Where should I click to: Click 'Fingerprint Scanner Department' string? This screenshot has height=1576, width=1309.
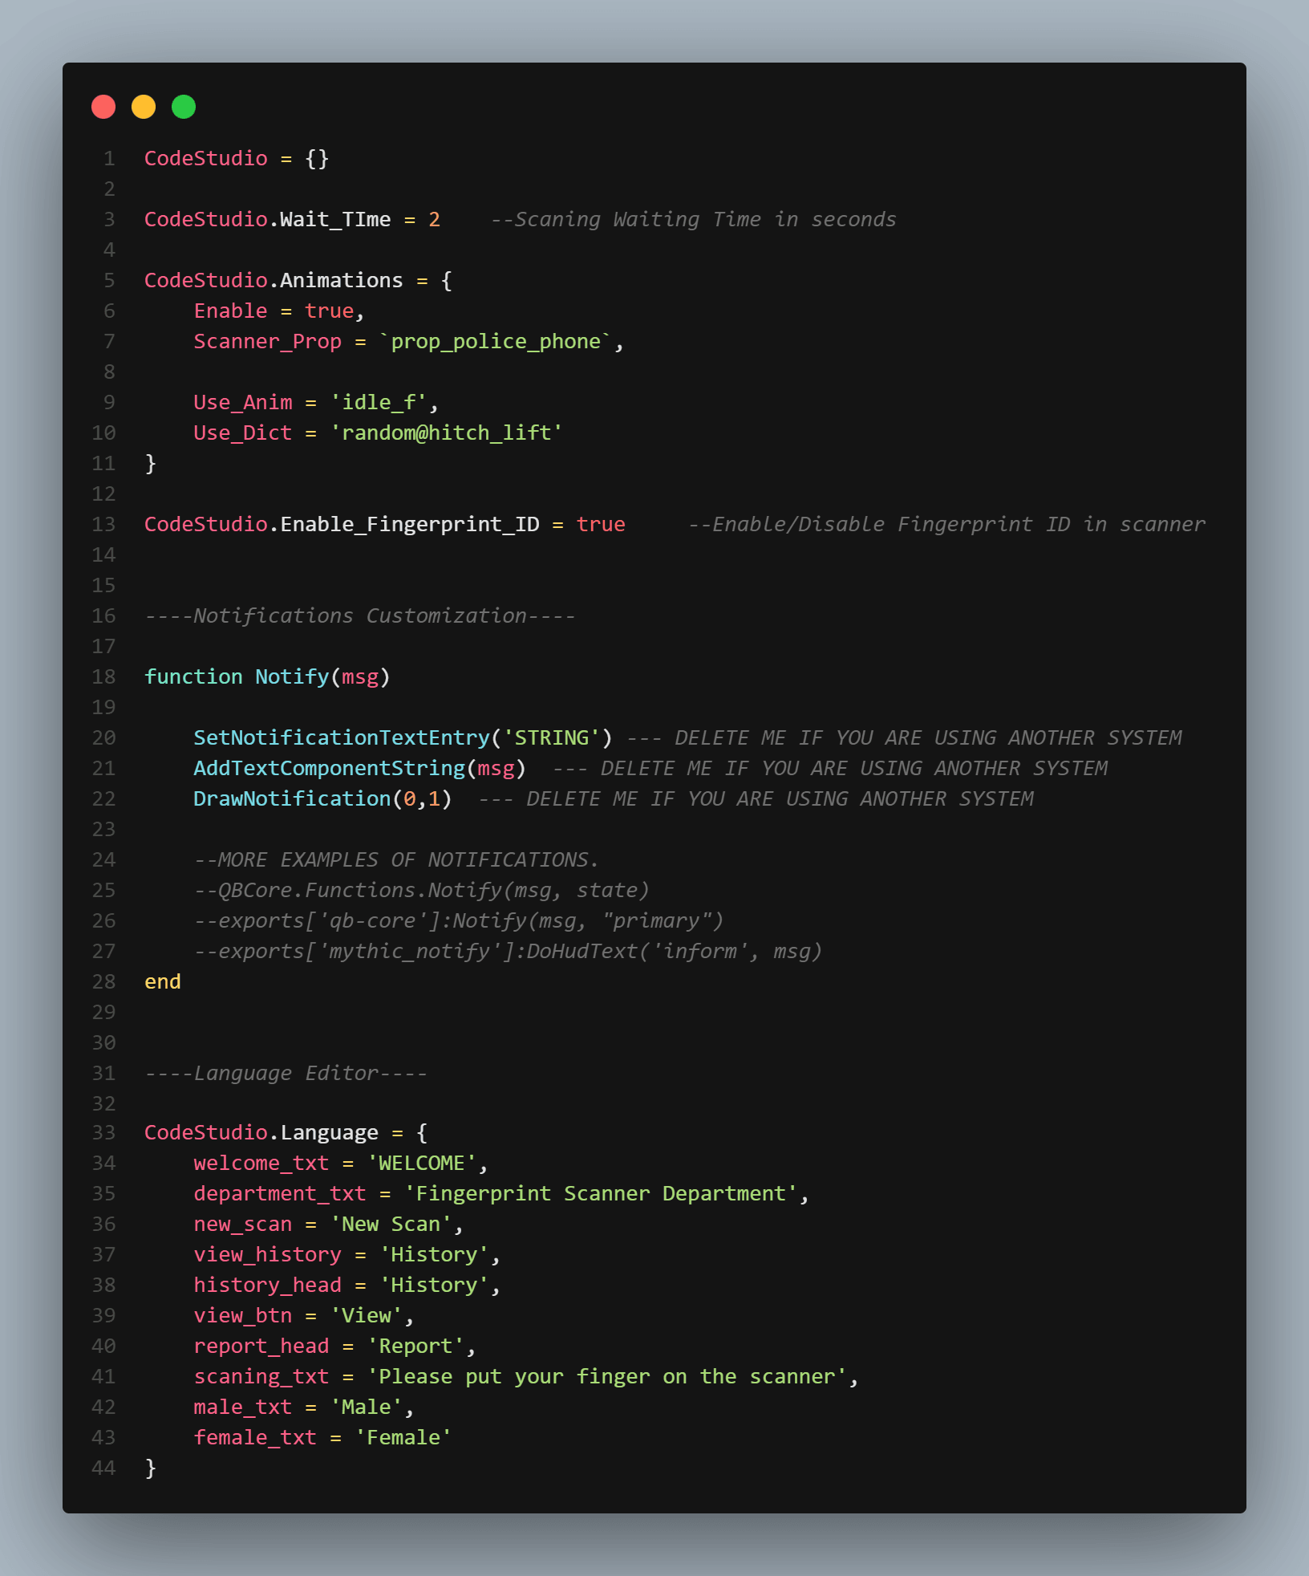coord(600,1194)
